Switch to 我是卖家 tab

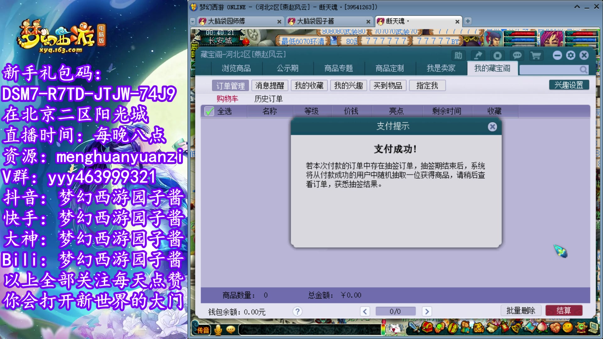pos(441,68)
